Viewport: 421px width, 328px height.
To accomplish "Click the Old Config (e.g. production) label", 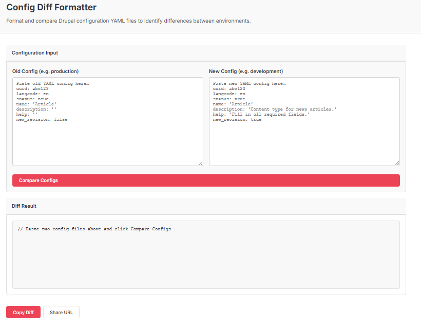I will (x=46, y=71).
